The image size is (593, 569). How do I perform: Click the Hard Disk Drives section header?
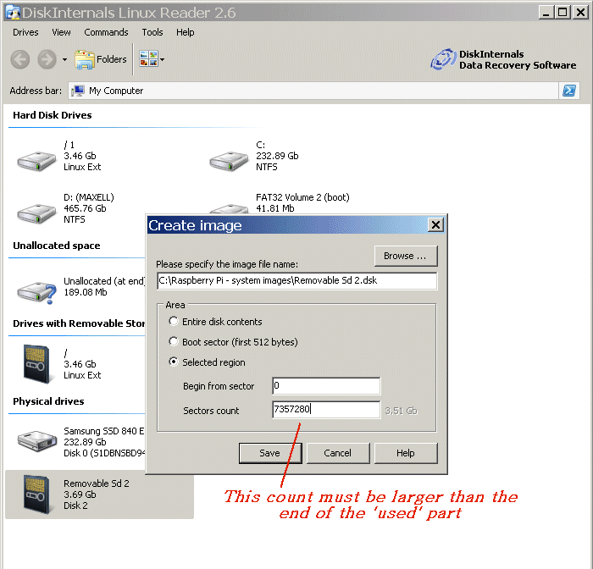click(x=53, y=115)
